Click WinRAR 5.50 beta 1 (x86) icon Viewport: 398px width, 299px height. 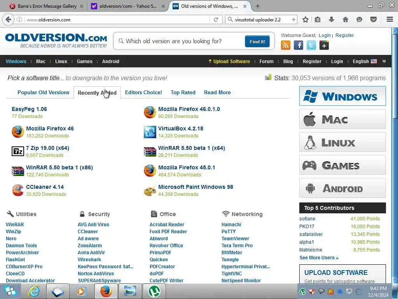pyautogui.click(x=18, y=171)
